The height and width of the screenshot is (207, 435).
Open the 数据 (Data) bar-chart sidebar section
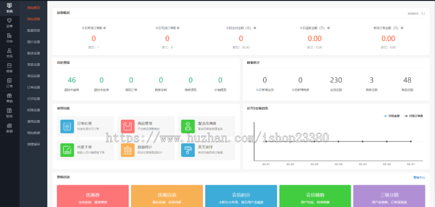coord(10,128)
